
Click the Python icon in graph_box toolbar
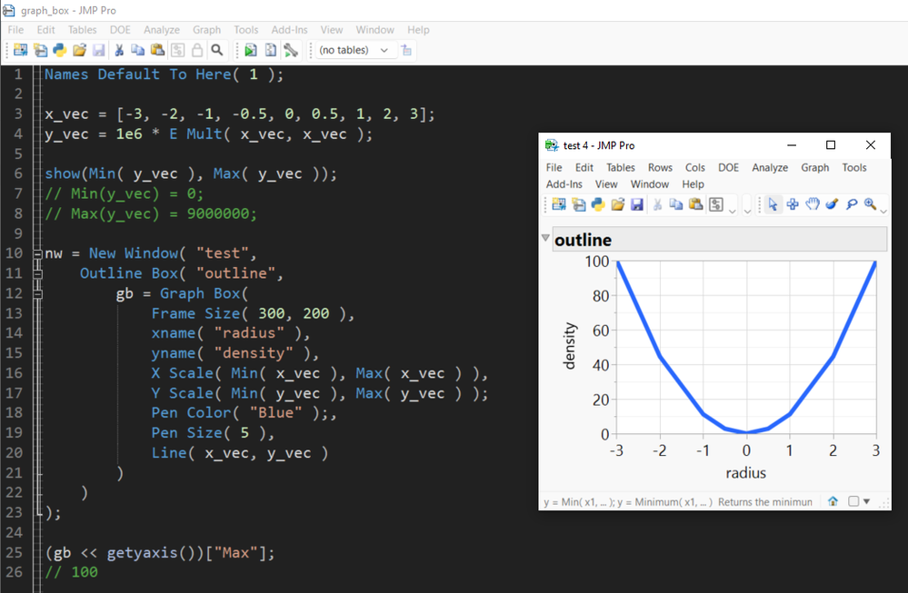click(60, 50)
